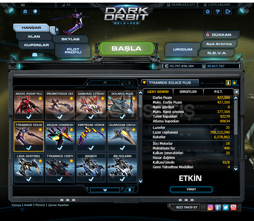Jump to top with double up chevron
The height and width of the screenshot is (221, 254).
coord(129,83)
